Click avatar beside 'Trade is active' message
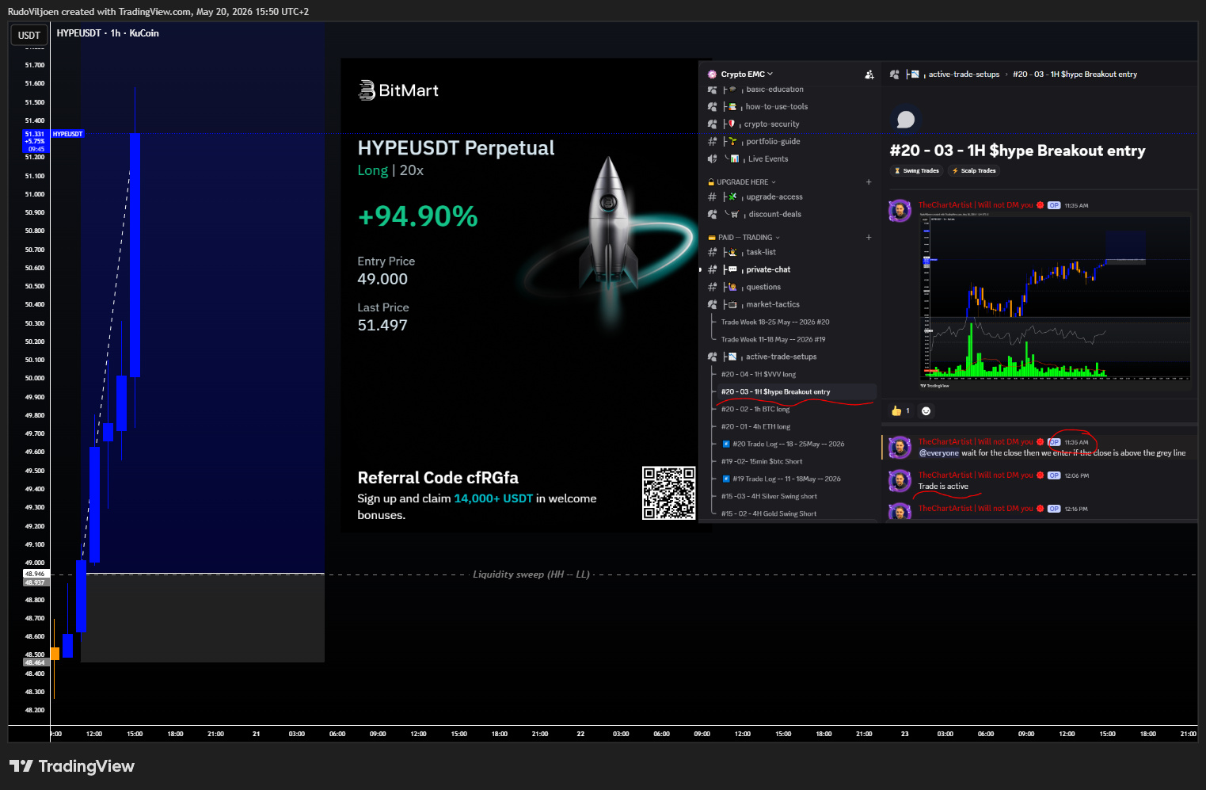Viewport: 1206px width, 790px height. tap(900, 481)
